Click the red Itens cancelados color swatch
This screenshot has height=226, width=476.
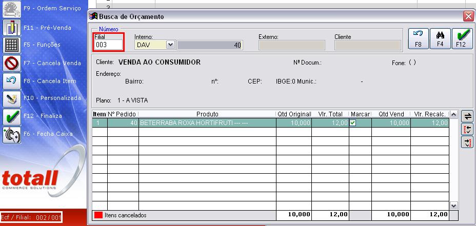[x=97, y=215]
